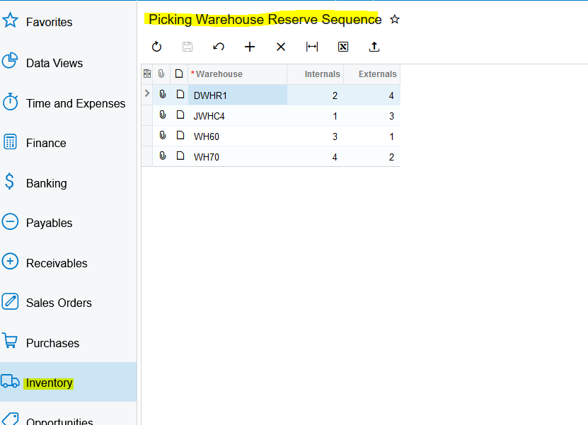588x425 pixels.
Task: Sort by Warehouse column header
Action: [219, 74]
